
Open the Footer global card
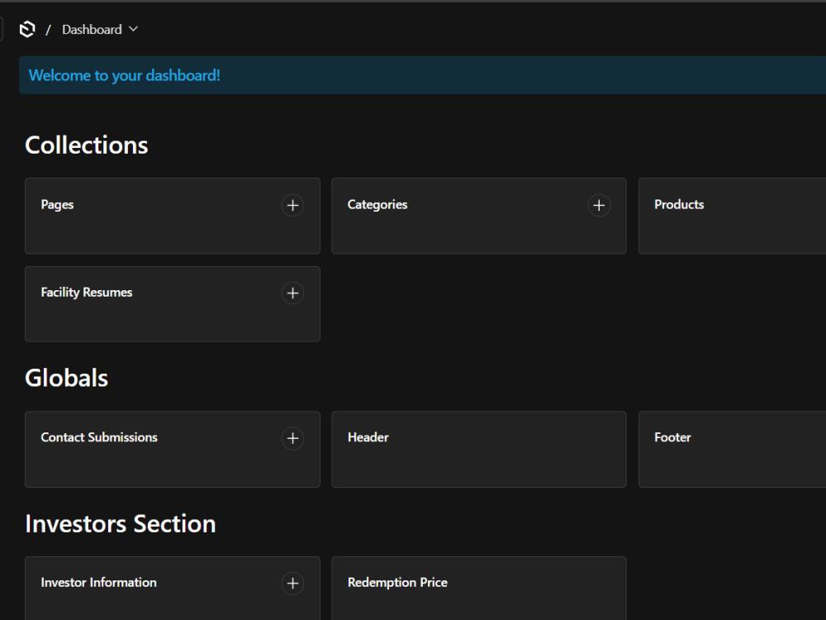click(x=732, y=449)
